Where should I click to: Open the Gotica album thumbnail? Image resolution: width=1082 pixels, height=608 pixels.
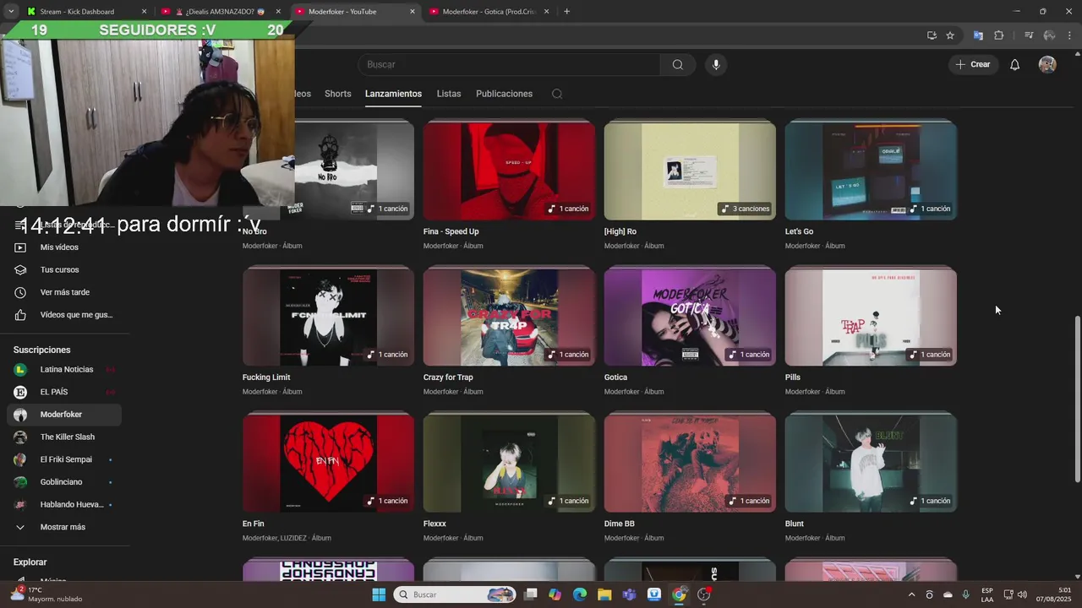click(x=690, y=318)
